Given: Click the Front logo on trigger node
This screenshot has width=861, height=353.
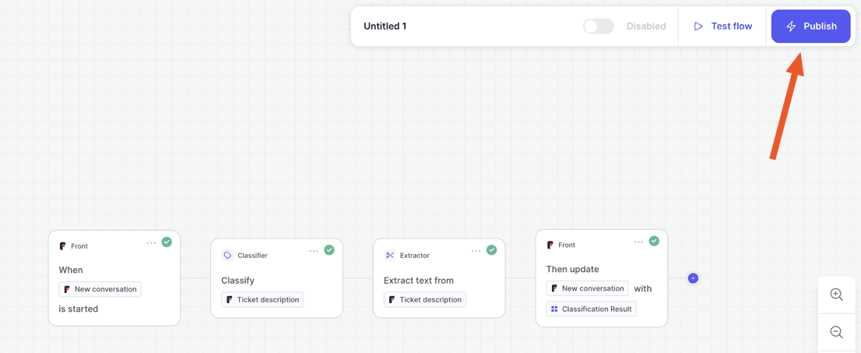Looking at the screenshot, I should [x=62, y=245].
